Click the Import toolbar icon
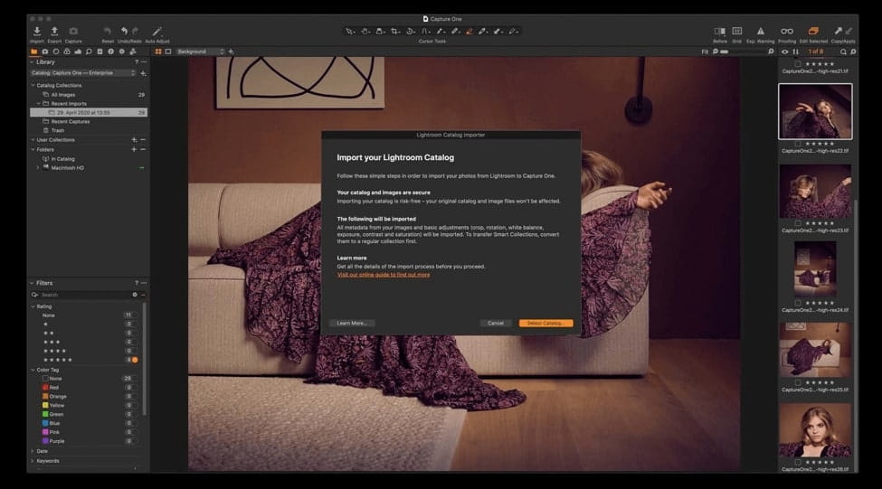This screenshot has width=882, height=489. (36, 32)
